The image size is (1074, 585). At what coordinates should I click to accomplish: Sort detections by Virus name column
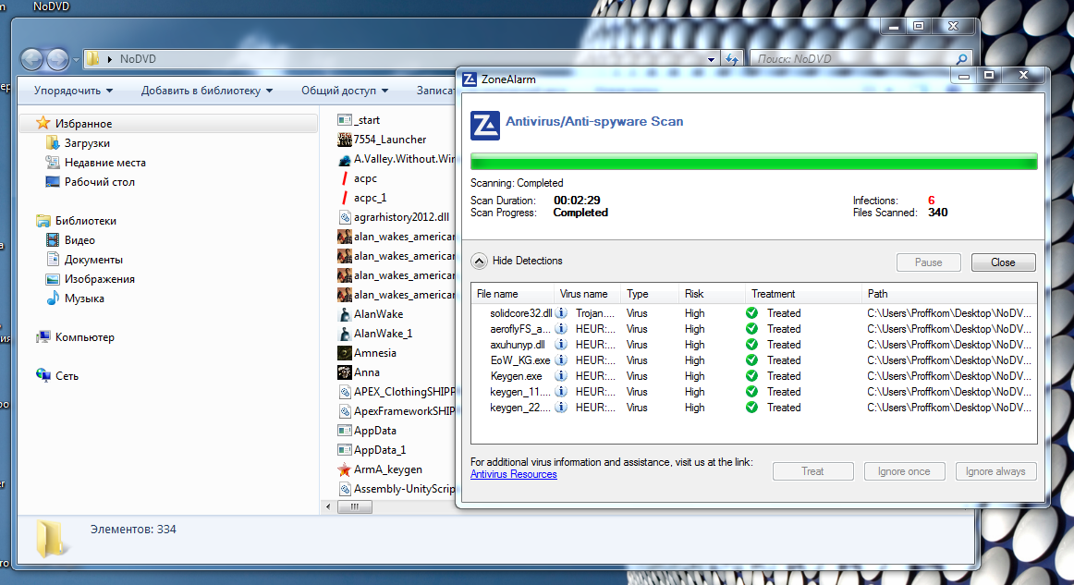point(584,294)
